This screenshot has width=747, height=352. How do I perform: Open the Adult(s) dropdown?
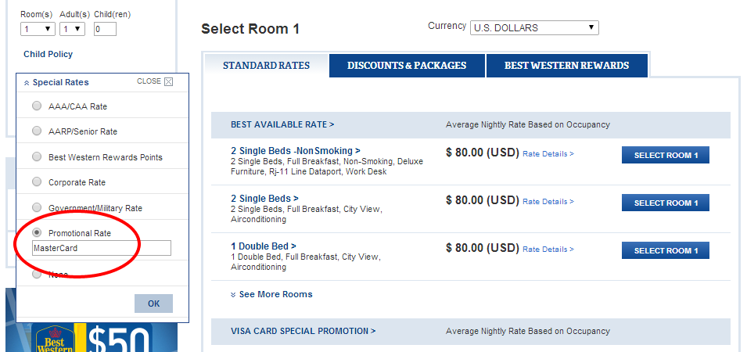(73, 29)
